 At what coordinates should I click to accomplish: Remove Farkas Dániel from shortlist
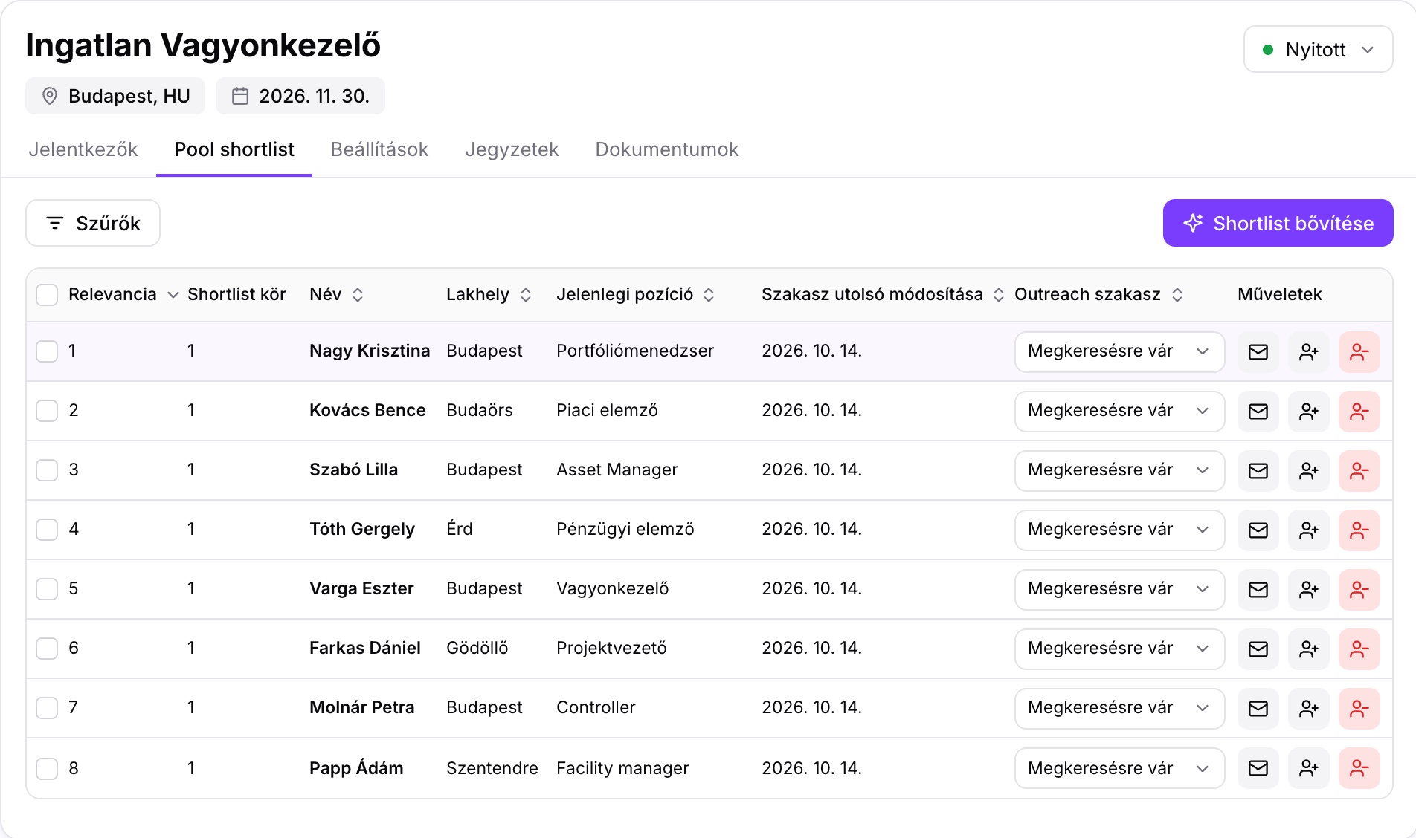tap(1359, 649)
